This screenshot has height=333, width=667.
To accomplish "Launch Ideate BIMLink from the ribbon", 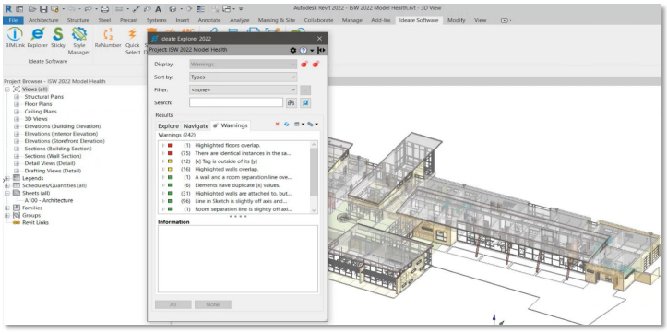I will pos(15,38).
